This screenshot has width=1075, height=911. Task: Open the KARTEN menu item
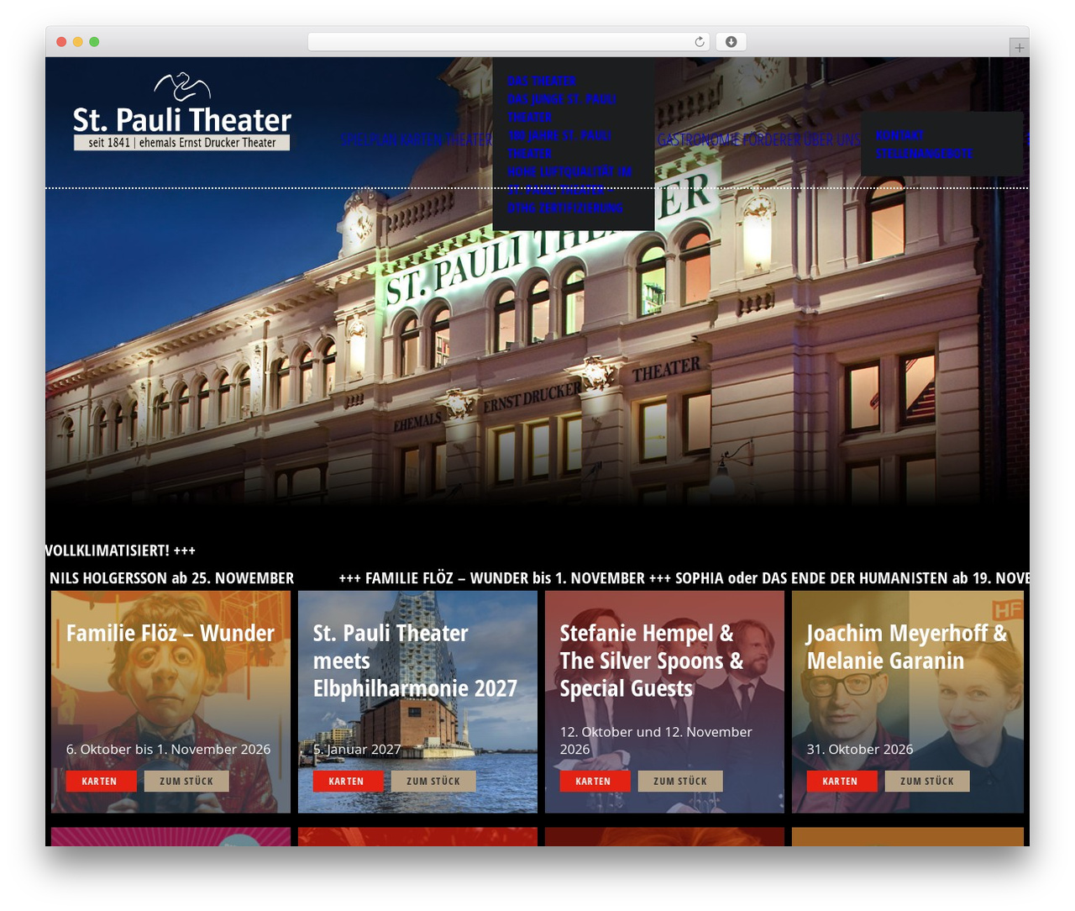coord(421,140)
